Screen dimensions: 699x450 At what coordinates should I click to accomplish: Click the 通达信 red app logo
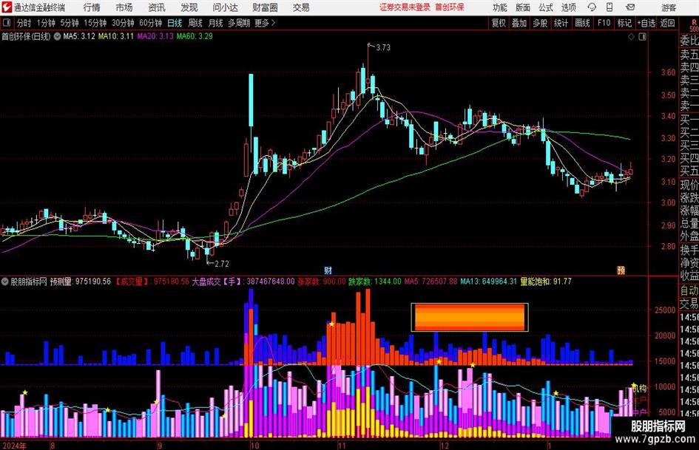click(x=7, y=7)
